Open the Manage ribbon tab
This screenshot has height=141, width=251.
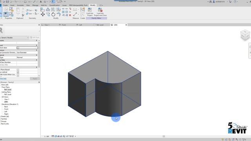point(35,5)
